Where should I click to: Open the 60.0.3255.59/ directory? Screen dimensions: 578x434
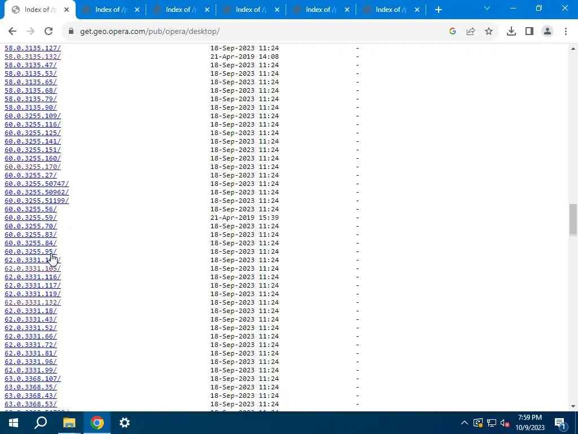[30, 218]
